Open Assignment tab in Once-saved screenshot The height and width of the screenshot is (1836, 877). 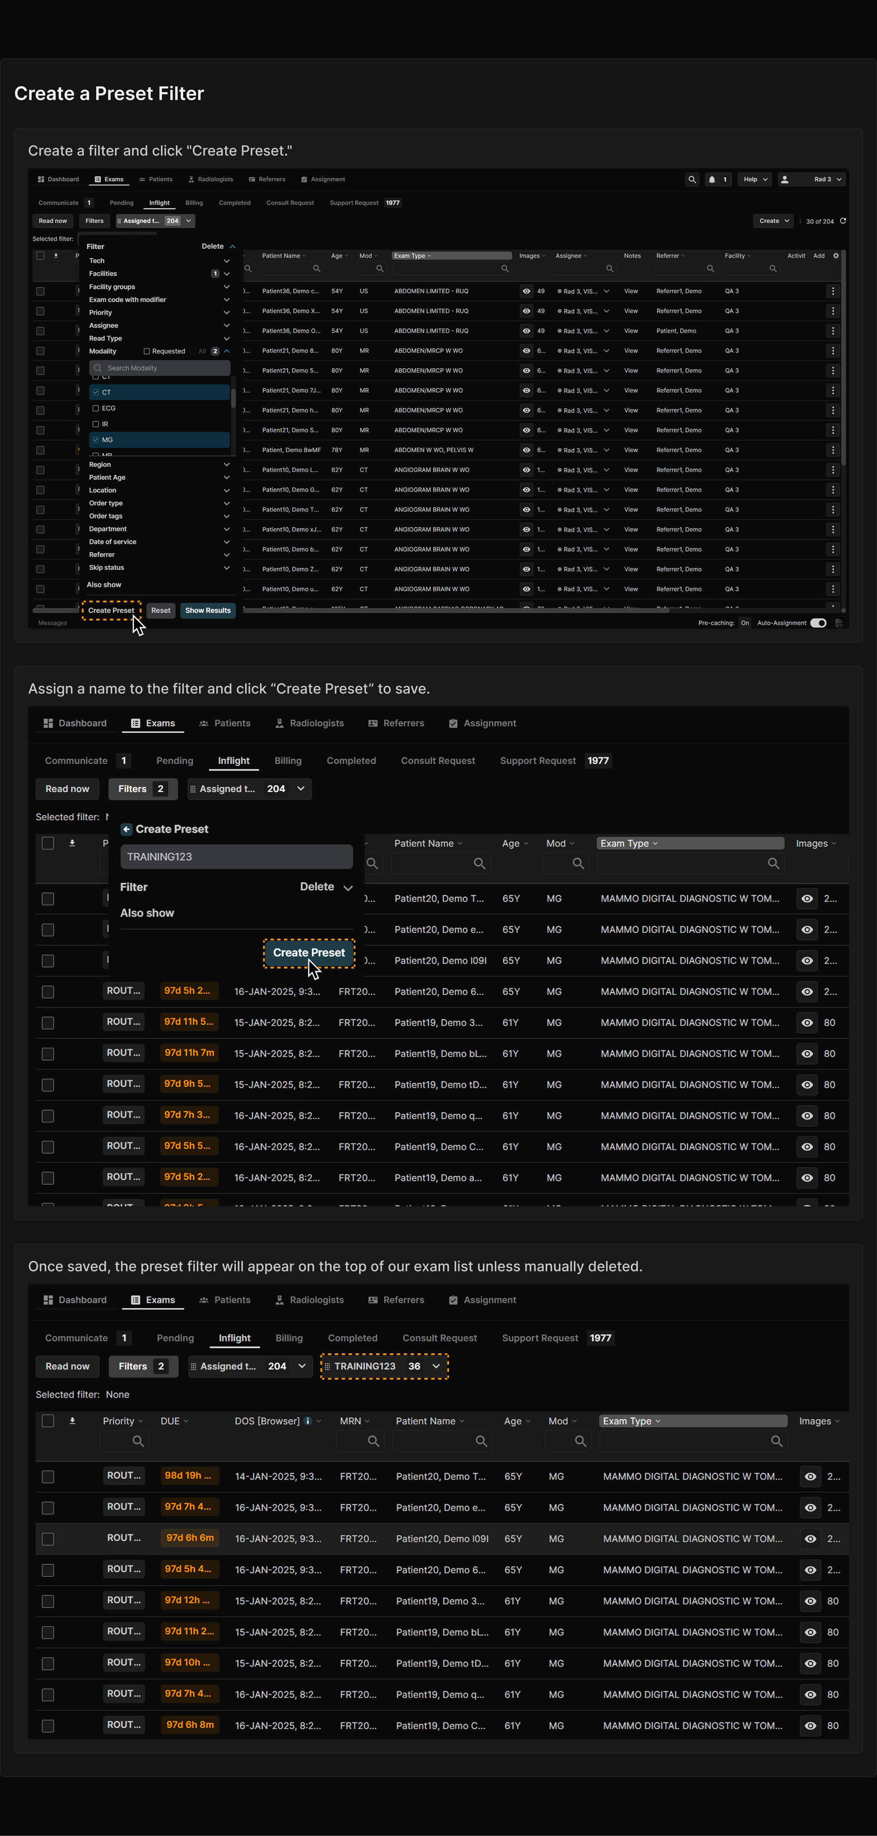pyautogui.click(x=482, y=1300)
